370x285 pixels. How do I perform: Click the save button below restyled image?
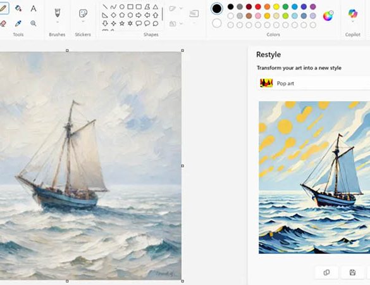pos(352,272)
